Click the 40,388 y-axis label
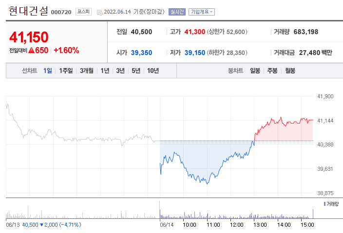Image resolution: width=343 pixels, height=233 pixels. (x=325, y=144)
